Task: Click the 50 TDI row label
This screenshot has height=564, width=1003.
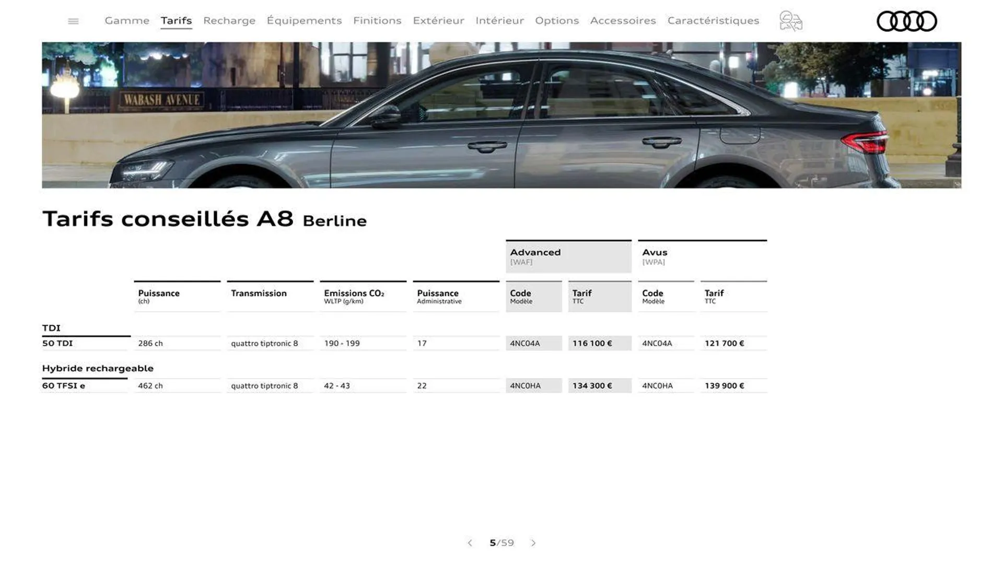Action: pyautogui.click(x=57, y=343)
